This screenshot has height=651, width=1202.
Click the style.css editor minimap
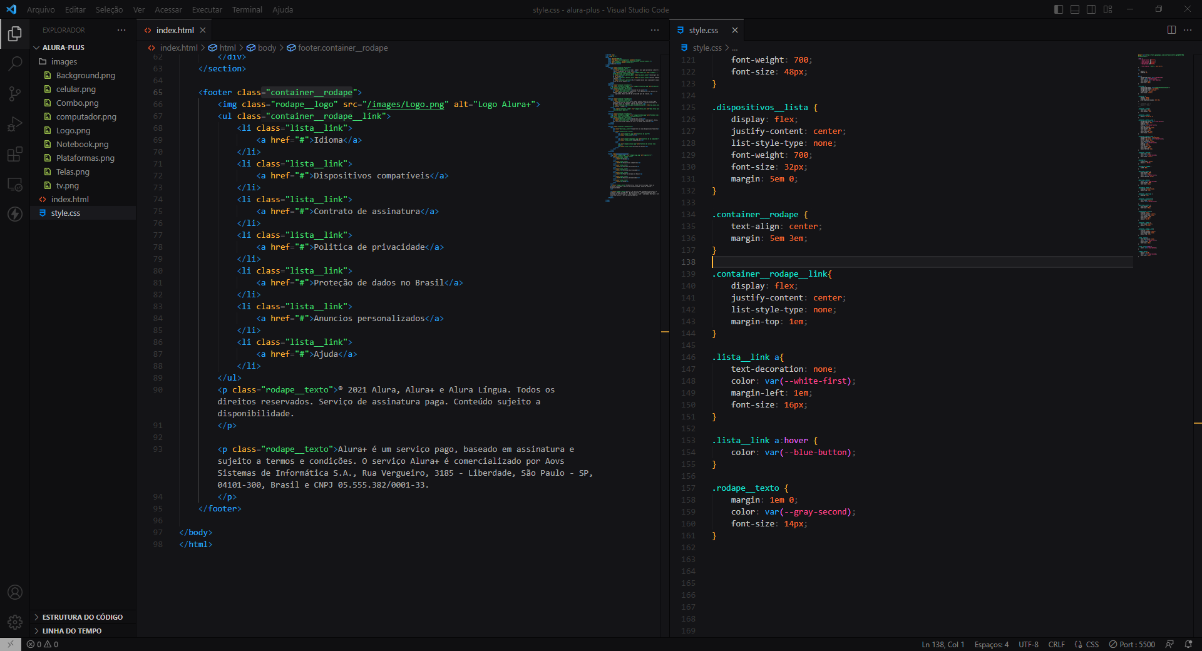[1161, 156]
